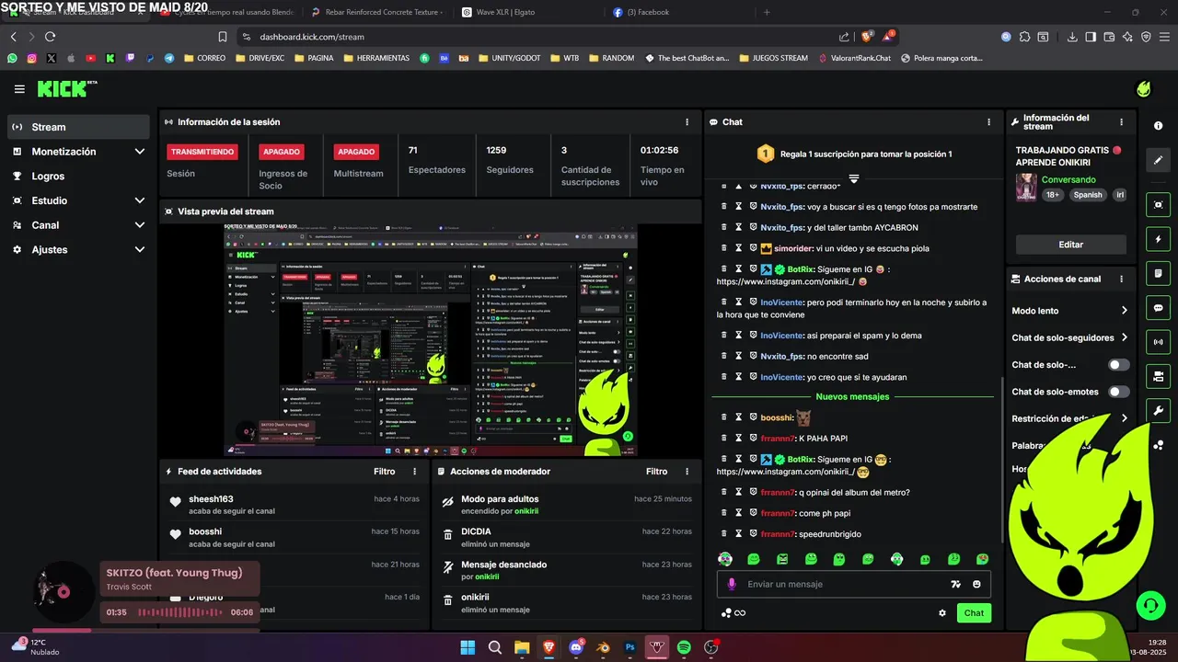Image resolution: width=1178 pixels, height=662 pixels.
Task: Open the info icon in right toolbar
Action: 1158,125
